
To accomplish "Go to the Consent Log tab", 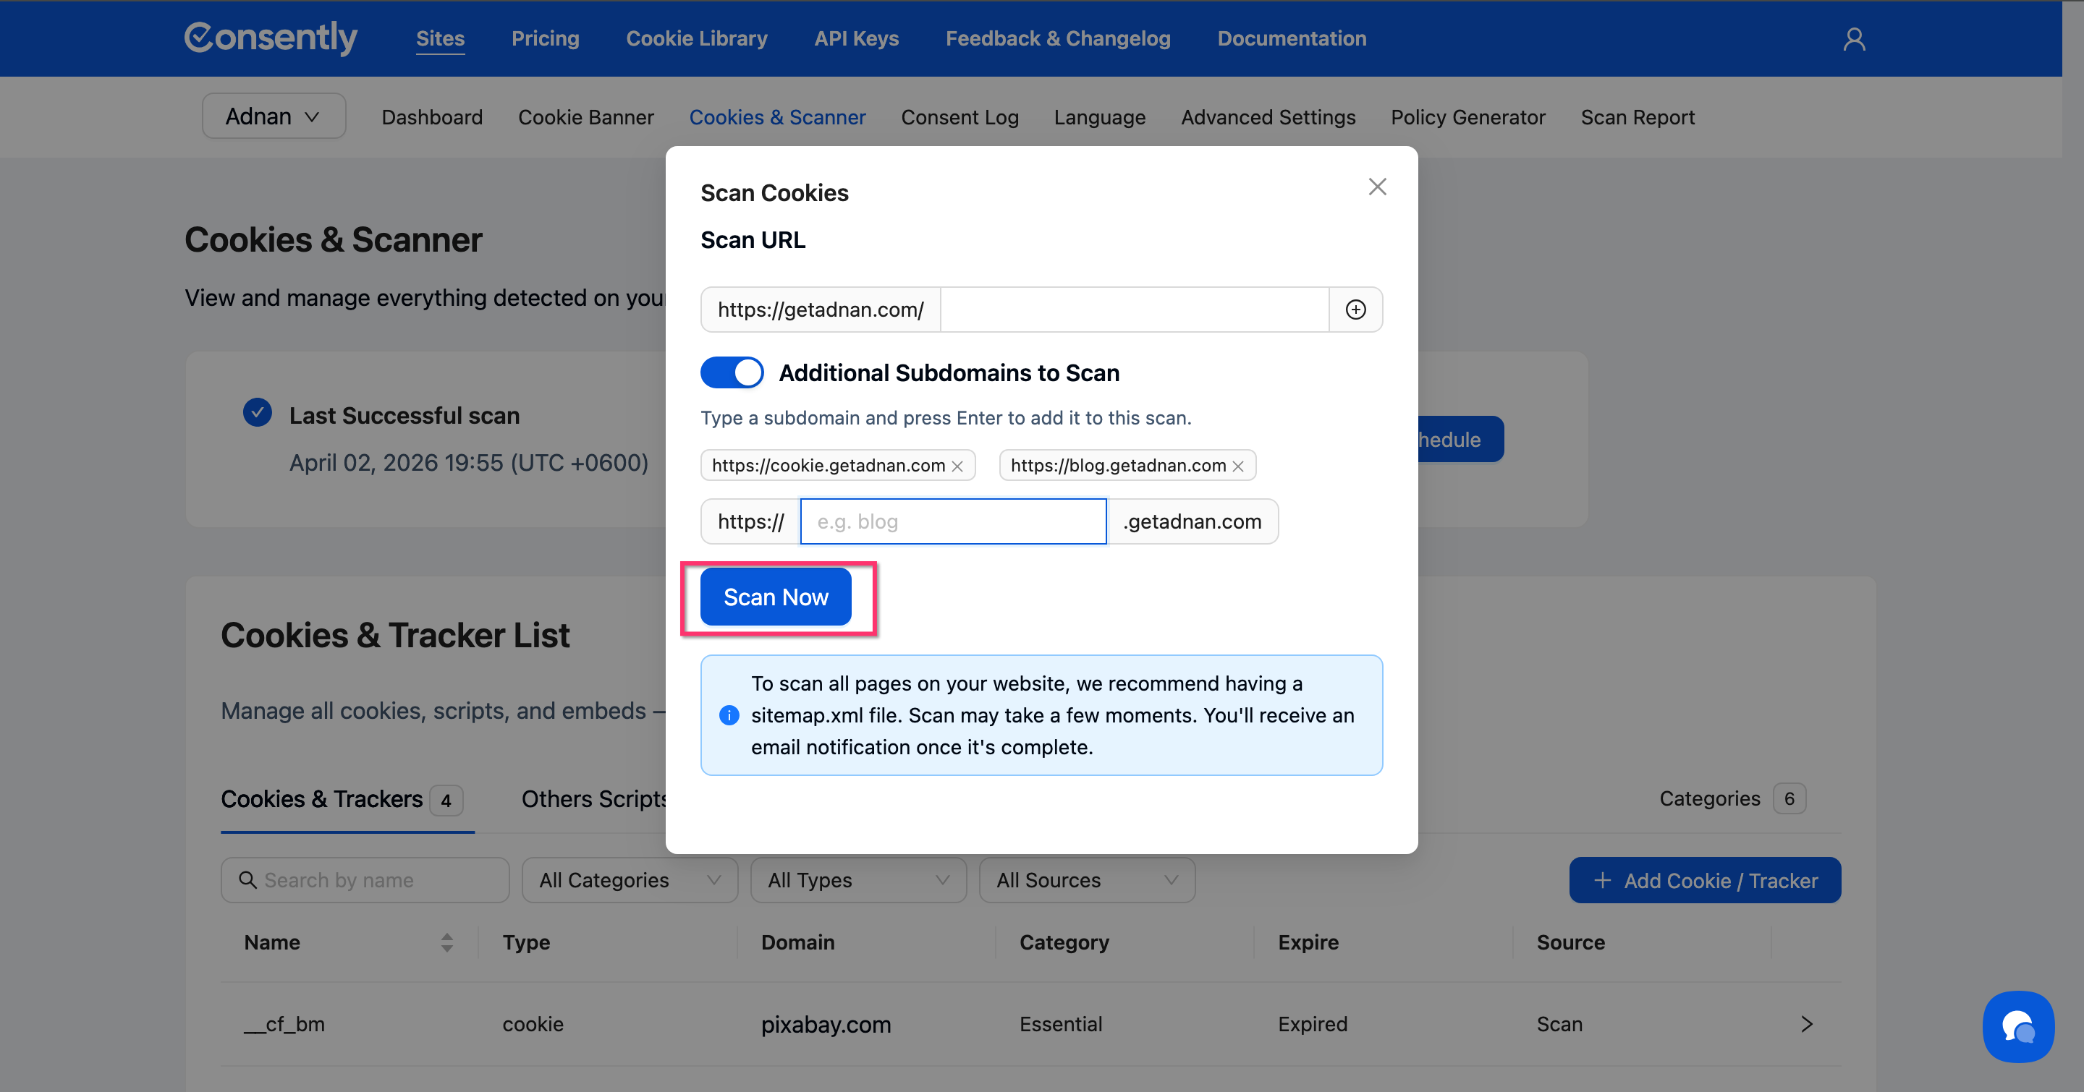I will coord(960,117).
